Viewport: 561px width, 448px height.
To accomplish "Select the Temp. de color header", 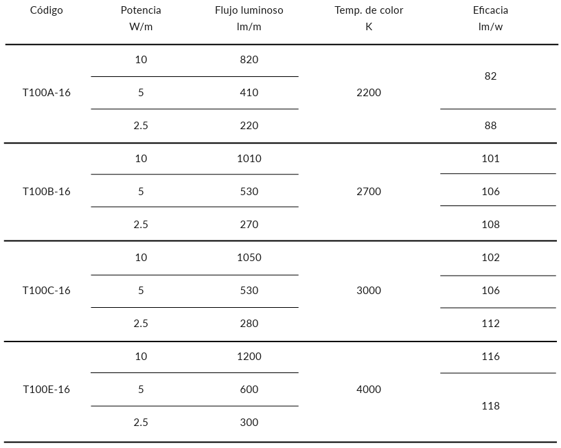I will (369, 10).
